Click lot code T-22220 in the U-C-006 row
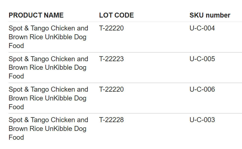 coord(111,89)
